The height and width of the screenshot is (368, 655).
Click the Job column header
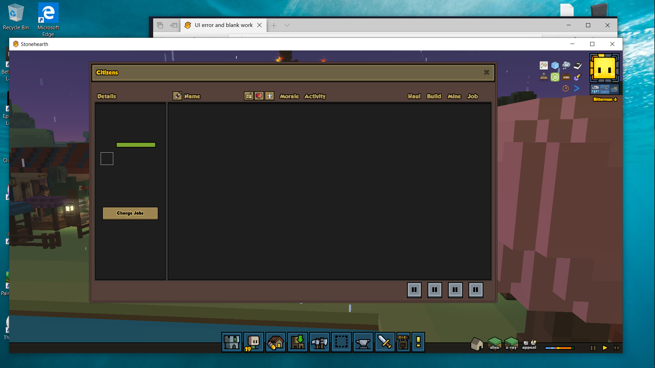click(472, 96)
